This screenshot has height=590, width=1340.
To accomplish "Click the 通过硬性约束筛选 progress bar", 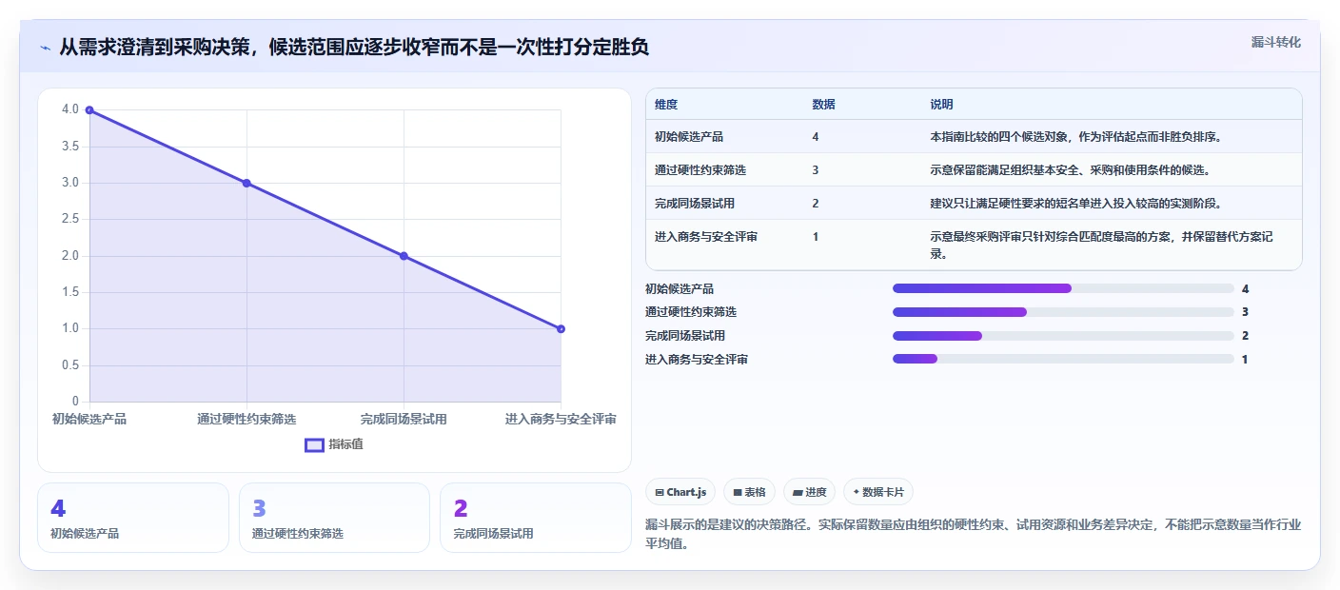I will pos(1063,312).
